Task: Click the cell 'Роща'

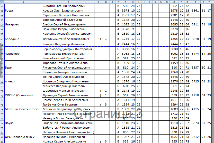Action: [23, 11]
